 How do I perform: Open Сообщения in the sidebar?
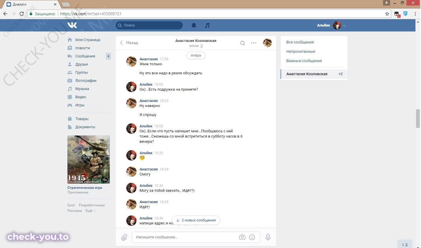[85, 56]
